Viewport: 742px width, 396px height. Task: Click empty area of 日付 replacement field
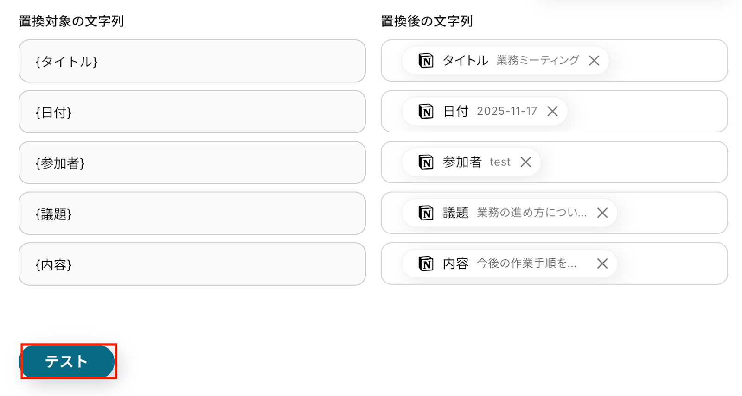point(649,112)
